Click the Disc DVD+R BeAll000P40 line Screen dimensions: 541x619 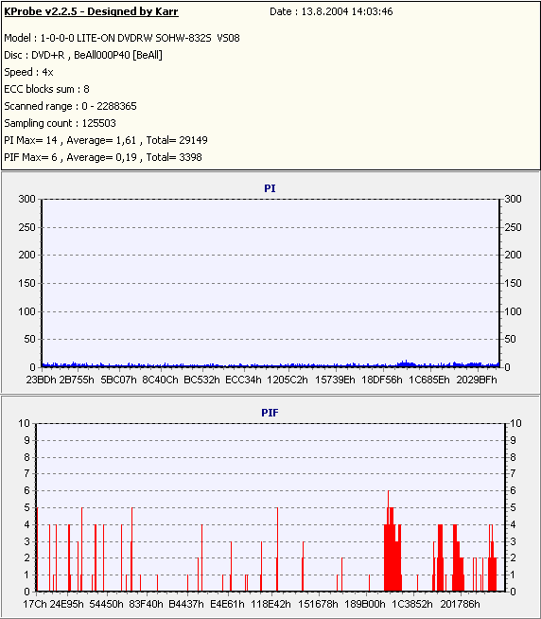pos(83,55)
